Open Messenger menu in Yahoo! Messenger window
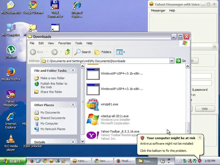 [x=158, y=10]
